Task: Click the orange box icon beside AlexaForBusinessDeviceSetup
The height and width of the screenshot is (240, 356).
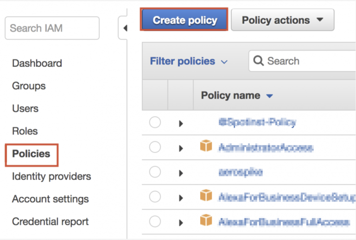Action: click(206, 196)
